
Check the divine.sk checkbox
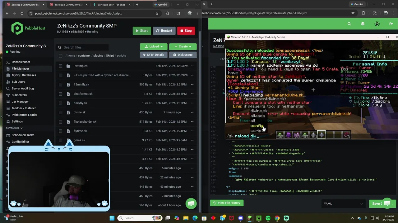60,112
